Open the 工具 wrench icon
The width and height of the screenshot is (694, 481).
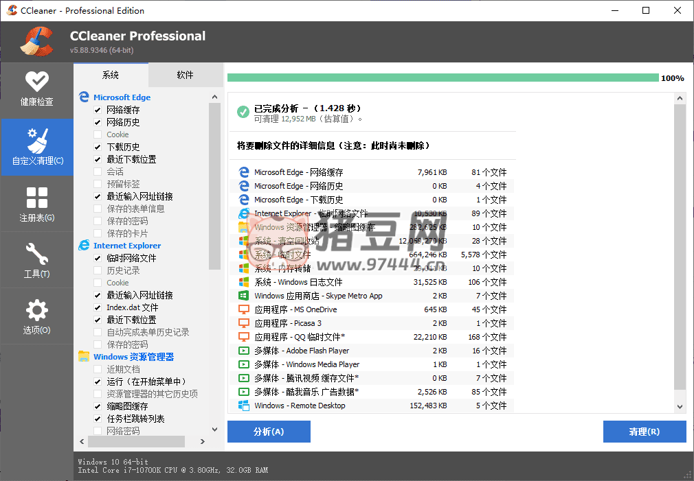36,255
